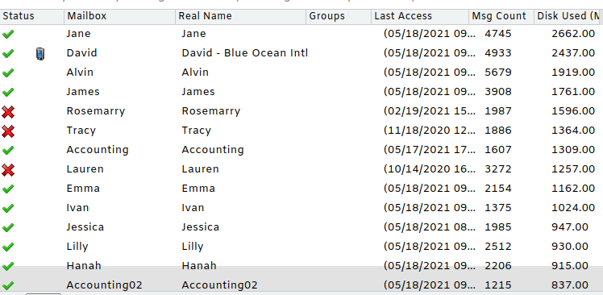Click Accounting02's green checkmark icon
The width and height of the screenshot is (603, 295).
pyautogui.click(x=8, y=286)
